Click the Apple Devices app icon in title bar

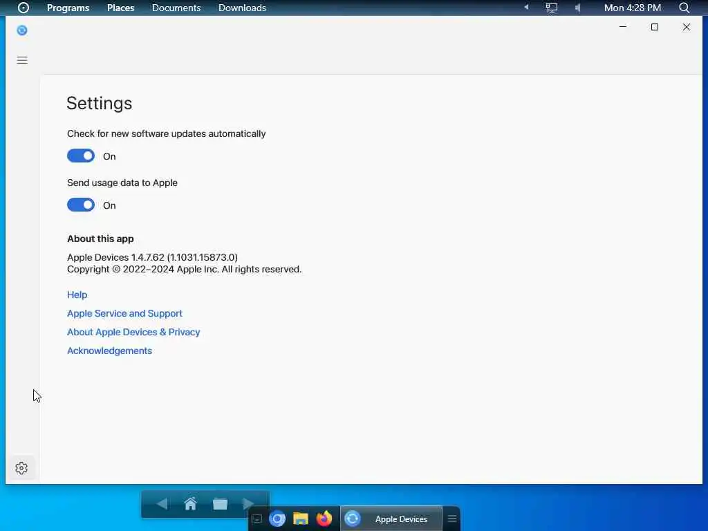[x=22, y=30]
